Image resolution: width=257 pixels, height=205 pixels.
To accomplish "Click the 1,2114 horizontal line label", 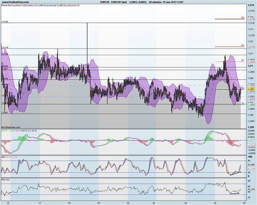I will (5, 47).
